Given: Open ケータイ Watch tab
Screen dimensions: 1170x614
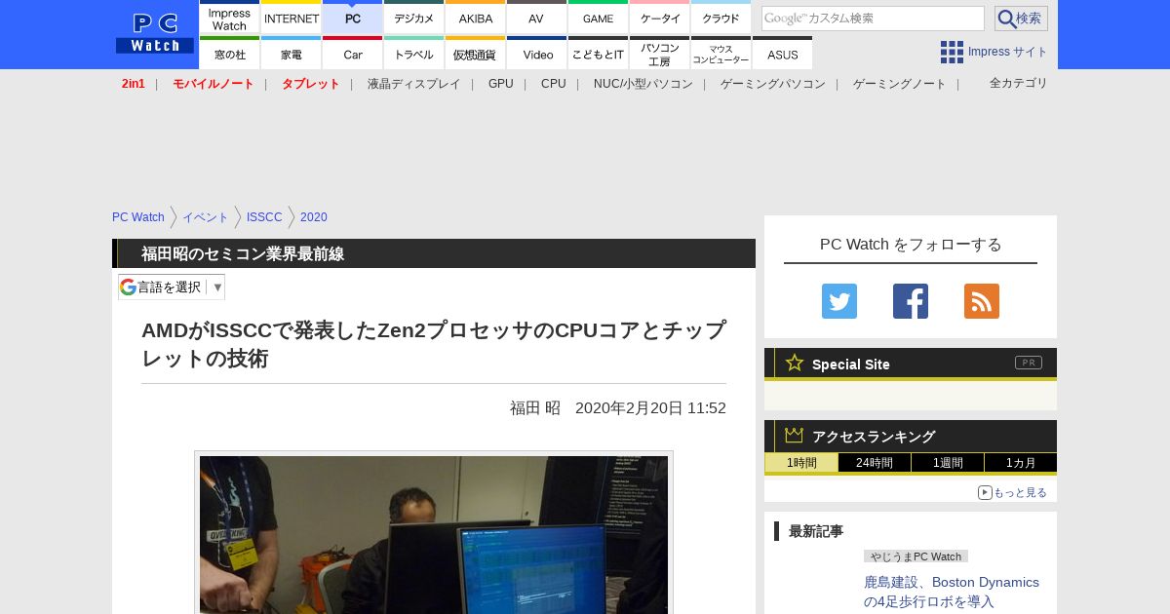Looking at the screenshot, I should [660, 18].
